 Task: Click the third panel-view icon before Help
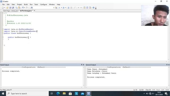90,8
